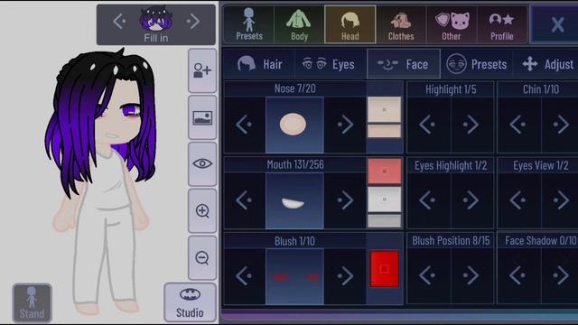
Task: Select the Head category tab
Action: pyautogui.click(x=350, y=24)
